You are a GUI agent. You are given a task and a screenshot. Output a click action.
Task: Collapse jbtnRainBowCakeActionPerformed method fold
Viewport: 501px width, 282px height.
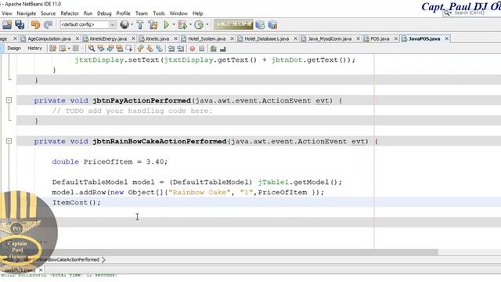coord(9,141)
